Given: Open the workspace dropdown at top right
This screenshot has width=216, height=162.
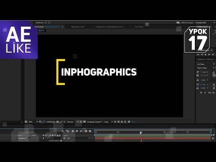Looking at the screenshot, I should coord(205,22).
